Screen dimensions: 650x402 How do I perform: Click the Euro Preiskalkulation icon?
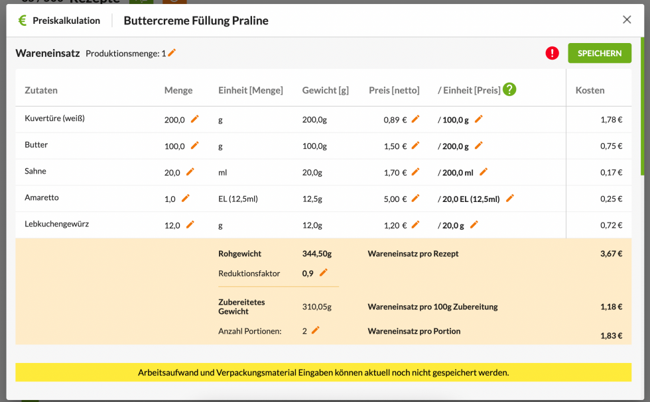click(x=23, y=21)
